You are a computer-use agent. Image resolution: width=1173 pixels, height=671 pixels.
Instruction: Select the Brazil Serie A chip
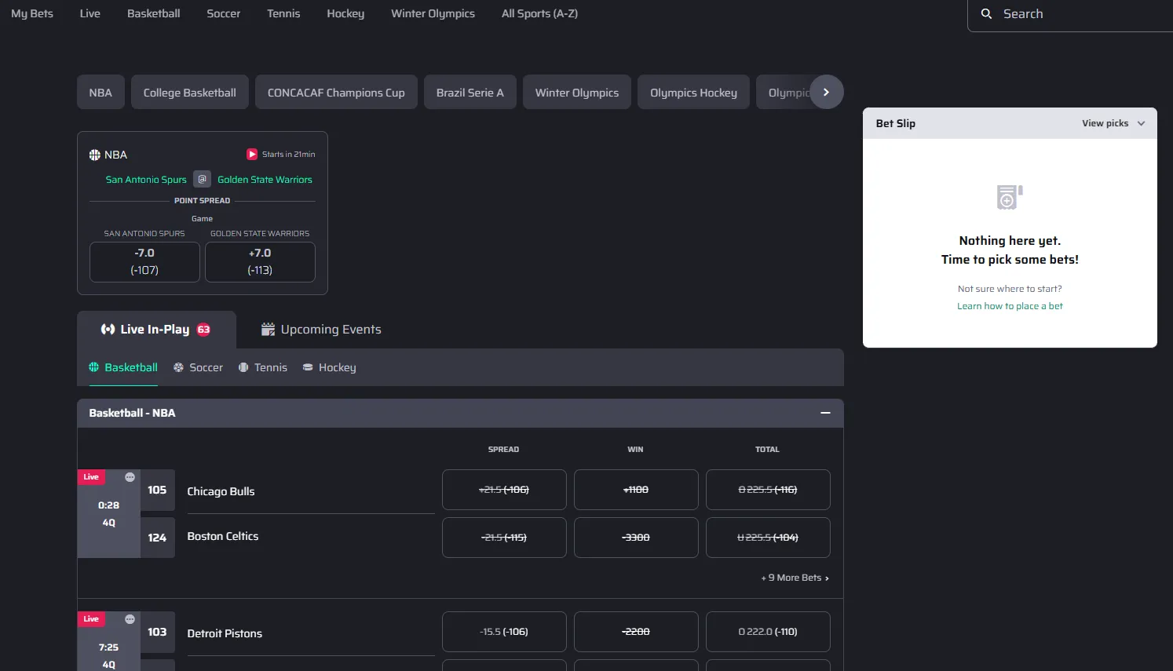(x=470, y=93)
